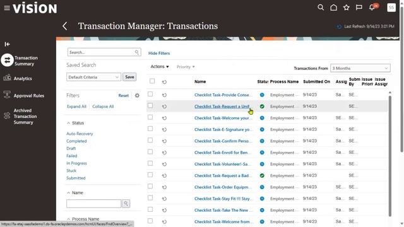This screenshot has height=227, width=404.
Task: Tick the select-all checkbox in the table header
Action: [152, 81]
